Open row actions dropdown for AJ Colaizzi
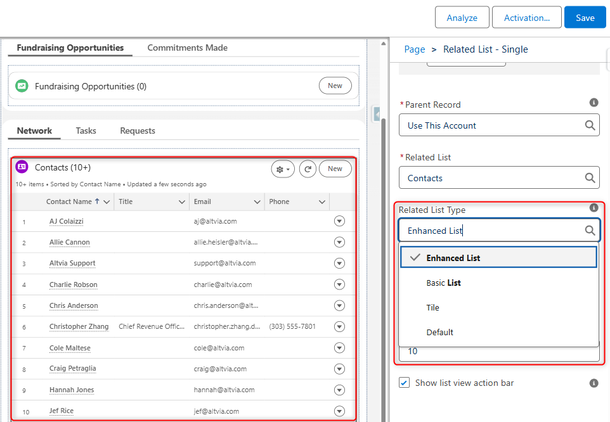Screen dimensions: 610x422 [339, 221]
